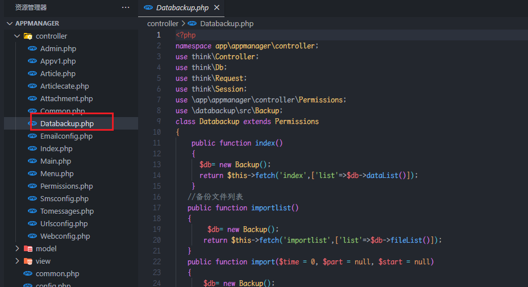This screenshot has height=287, width=528.
Task: Click the 资源管理器 panel title
Action: tap(31, 7)
